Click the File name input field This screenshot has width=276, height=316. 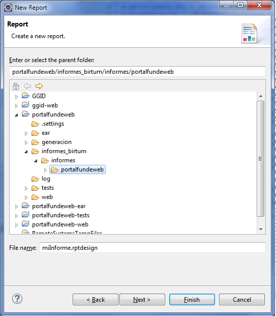[x=152, y=247]
